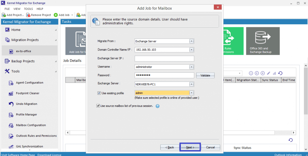Screen dimensions: 308x156
Task: Open the Username dropdown
Action: (192, 67)
